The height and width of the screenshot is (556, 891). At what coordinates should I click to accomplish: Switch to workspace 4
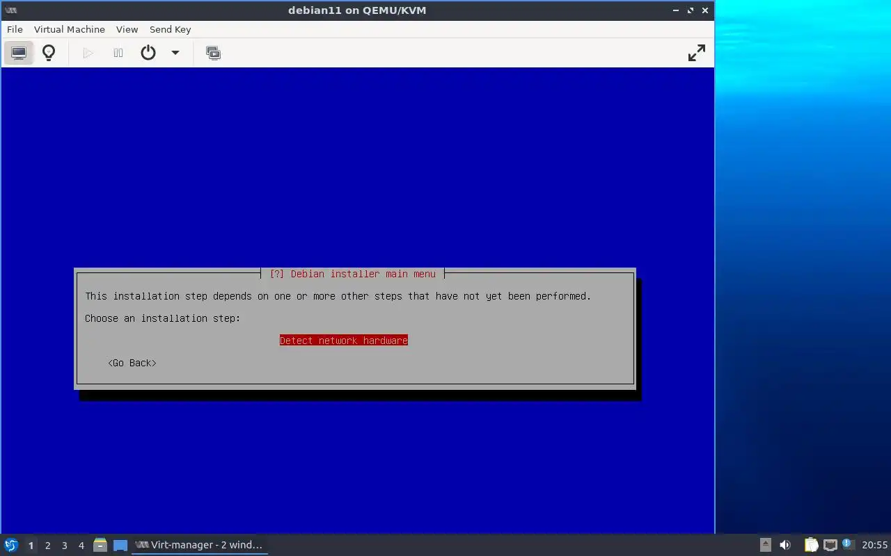[81, 546]
